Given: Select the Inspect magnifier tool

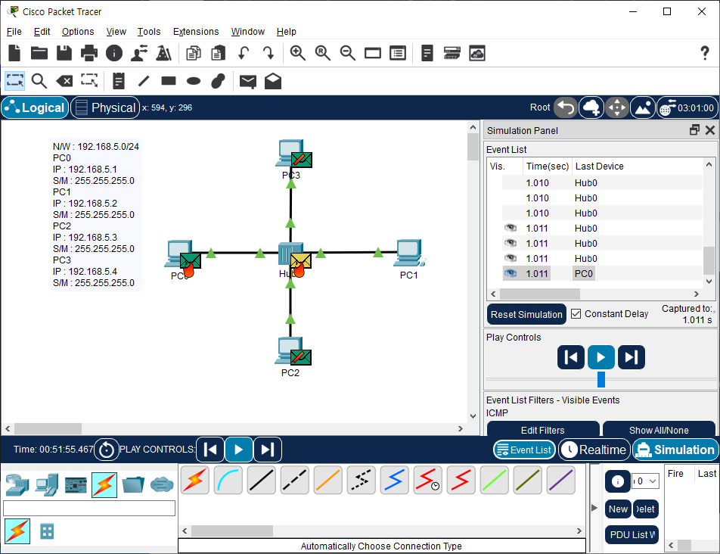Looking at the screenshot, I should pos(39,81).
